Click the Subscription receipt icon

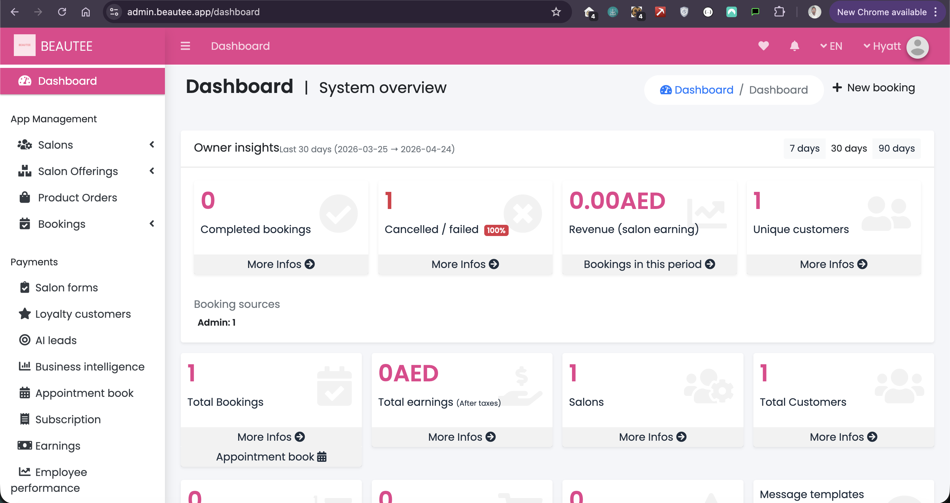[x=25, y=419]
